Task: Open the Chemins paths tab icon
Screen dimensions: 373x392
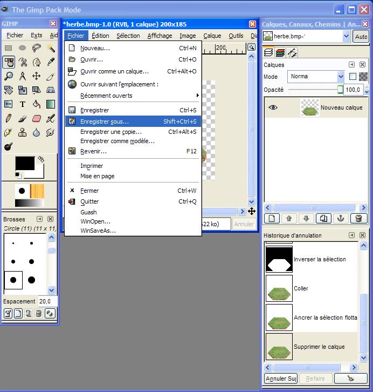Action: [292, 53]
